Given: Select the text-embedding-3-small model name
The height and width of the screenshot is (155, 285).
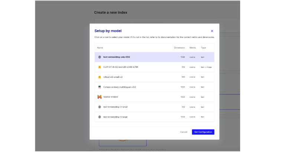Looking at the screenshot, I should point(115,107).
